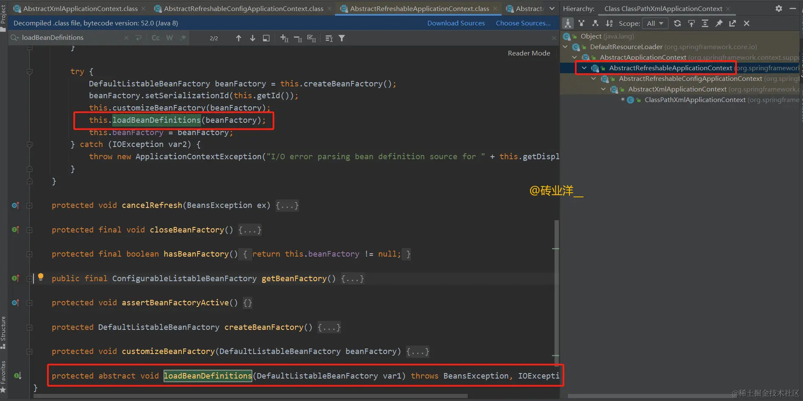The width and height of the screenshot is (803, 401).
Task: Click gutter icon beside abstract loadBeanDefinitions
Action: [x=17, y=376]
